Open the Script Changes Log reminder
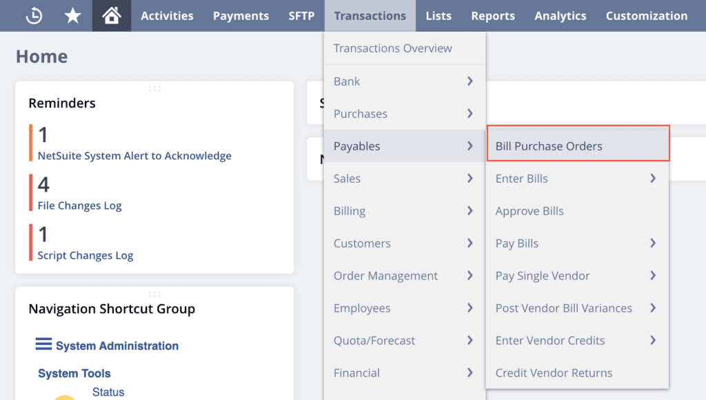The image size is (706, 400). (x=85, y=255)
